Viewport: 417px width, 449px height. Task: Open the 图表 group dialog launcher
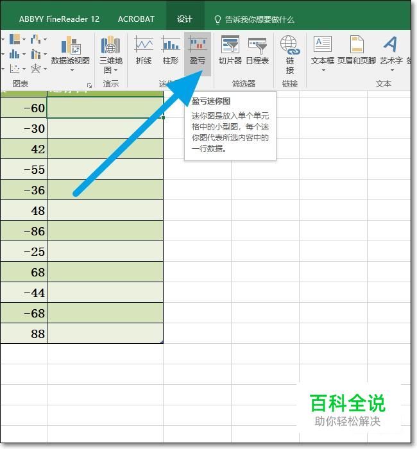[89, 85]
